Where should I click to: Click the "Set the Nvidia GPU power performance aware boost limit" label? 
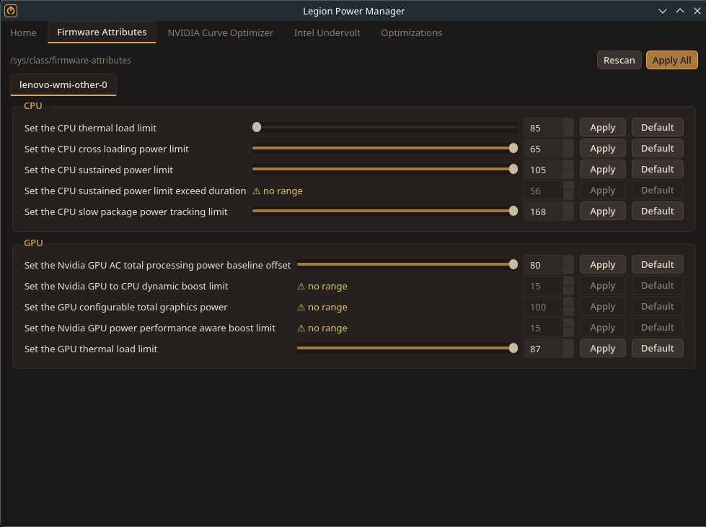[150, 328]
